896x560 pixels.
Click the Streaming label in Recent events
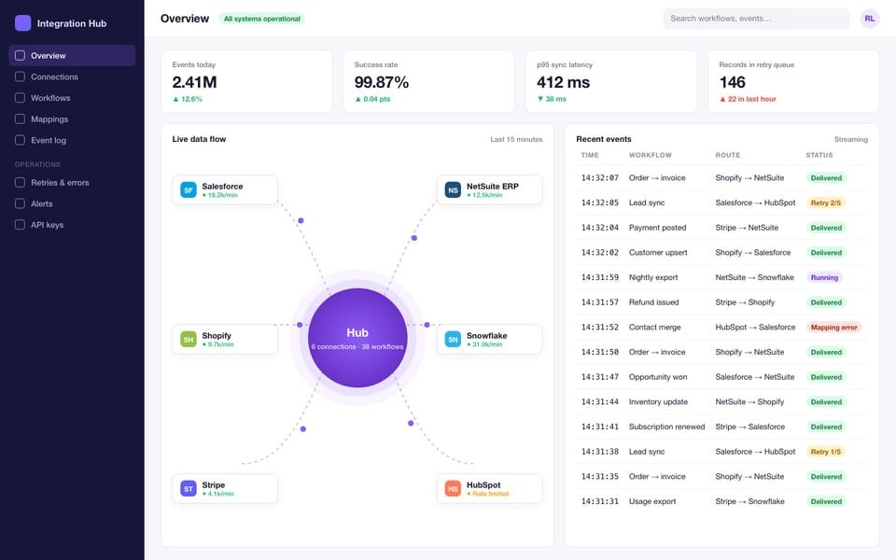[x=851, y=139]
